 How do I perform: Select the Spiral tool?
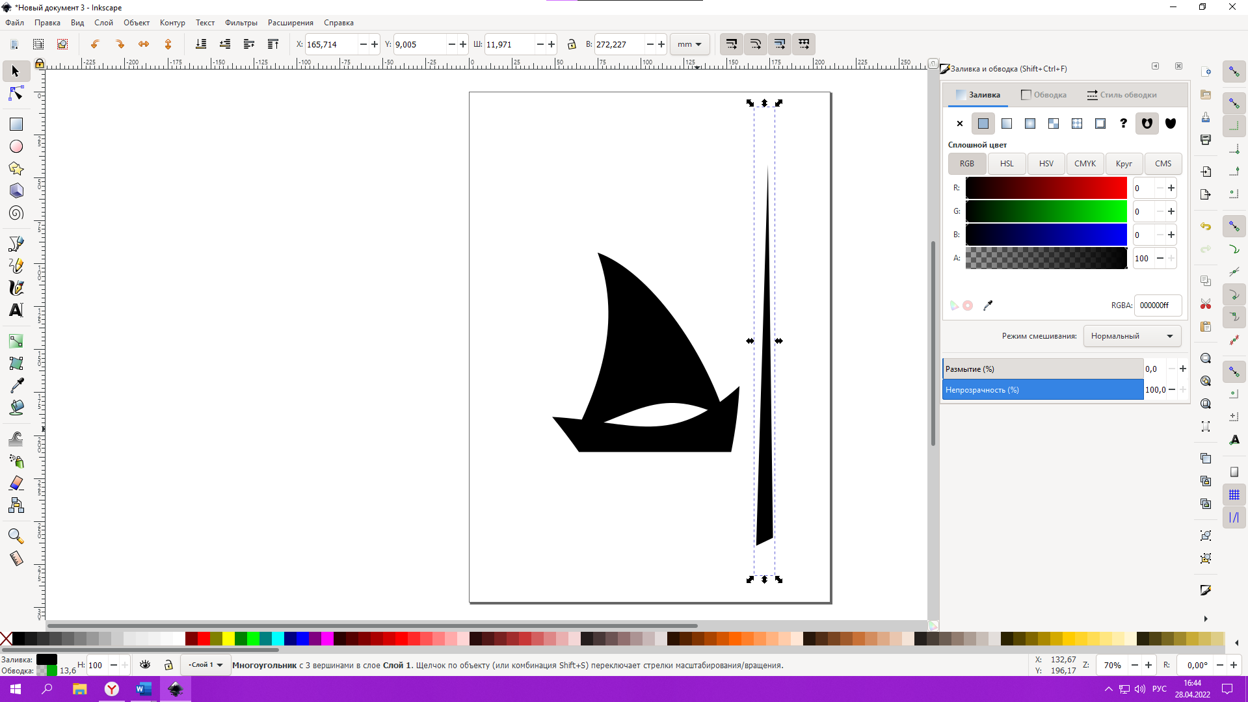(16, 213)
